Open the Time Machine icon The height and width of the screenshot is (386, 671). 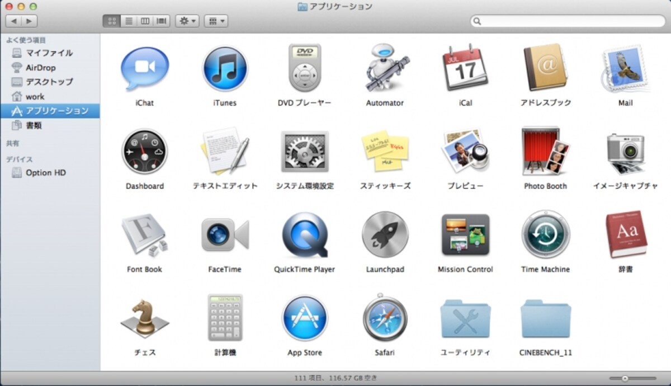click(546, 234)
